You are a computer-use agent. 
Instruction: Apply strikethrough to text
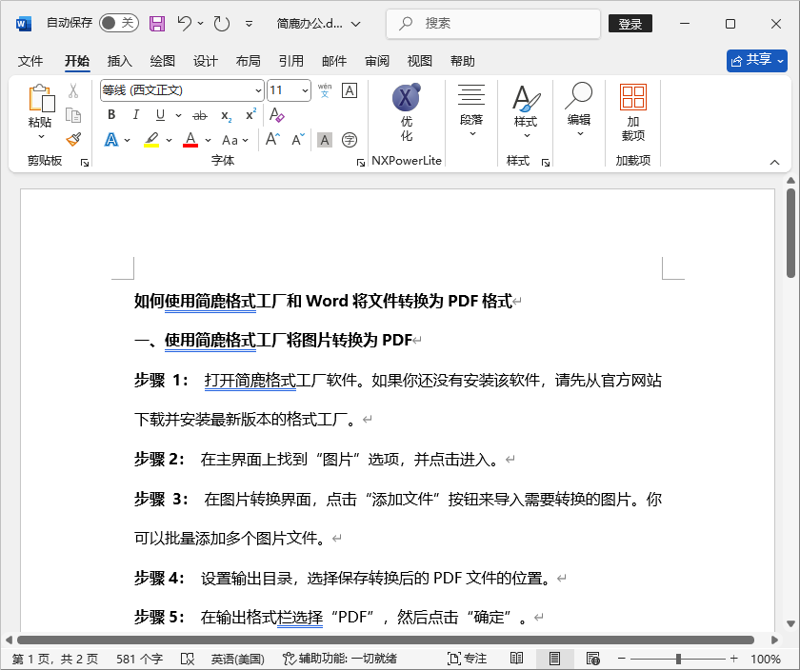[x=197, y=114]
